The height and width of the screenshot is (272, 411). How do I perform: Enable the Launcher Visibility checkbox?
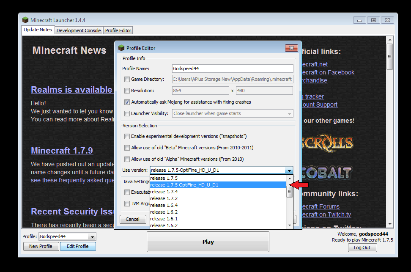[x=127, y=113]
